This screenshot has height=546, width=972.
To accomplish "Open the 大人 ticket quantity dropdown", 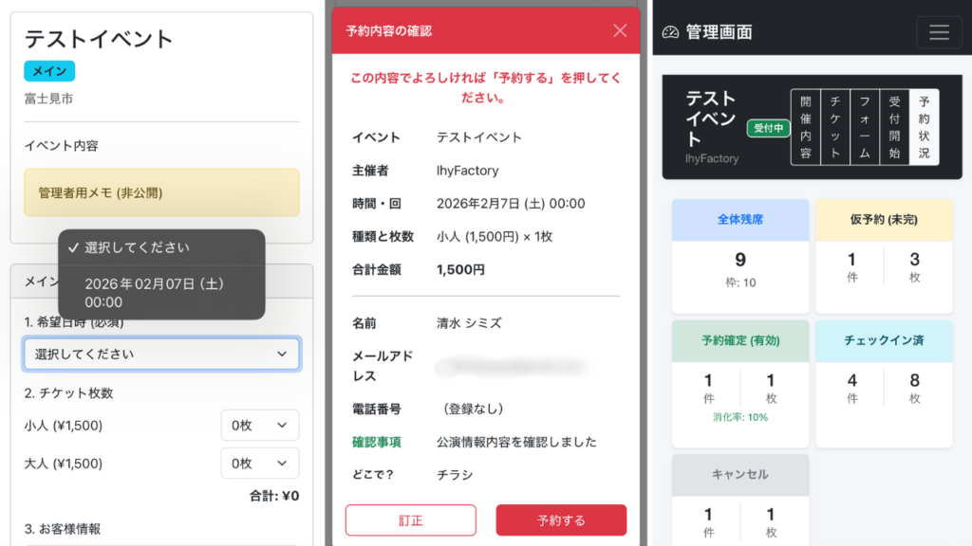I will [x=259, y=464].
